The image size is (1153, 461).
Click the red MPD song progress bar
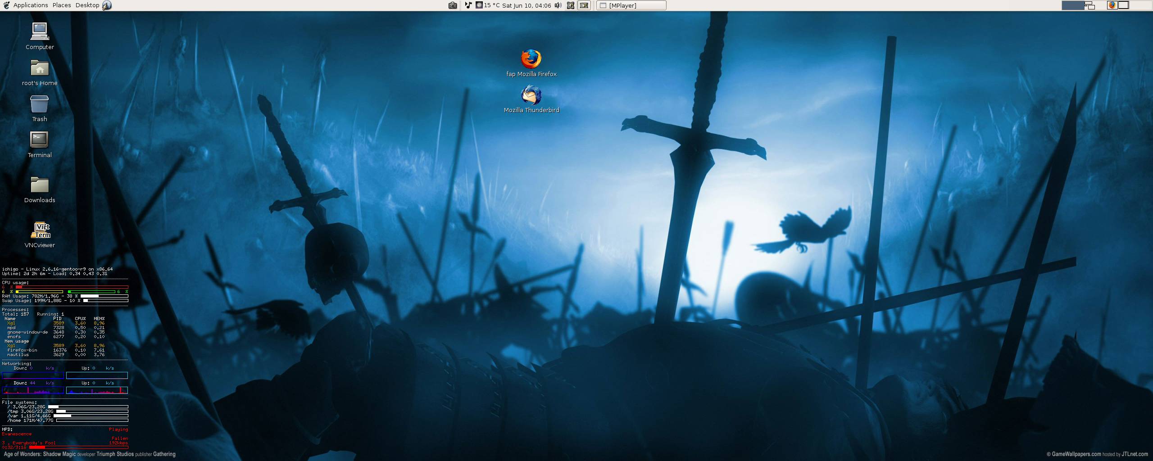click(x=78, y=447)
